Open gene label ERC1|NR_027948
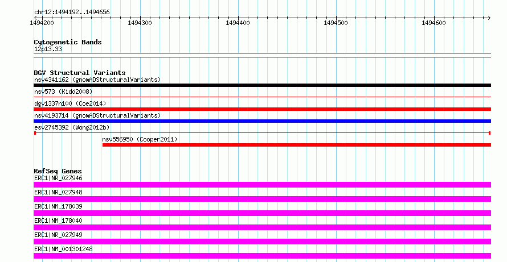The image size is (507, 262). (58, 192)
